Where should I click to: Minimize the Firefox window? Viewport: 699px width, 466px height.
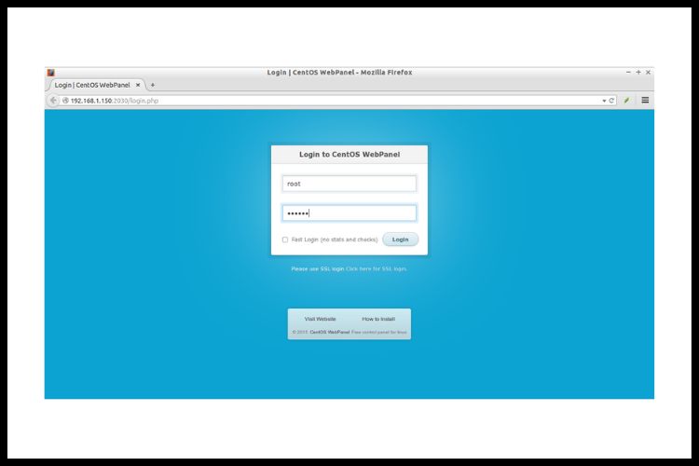[x=628, y=72]
